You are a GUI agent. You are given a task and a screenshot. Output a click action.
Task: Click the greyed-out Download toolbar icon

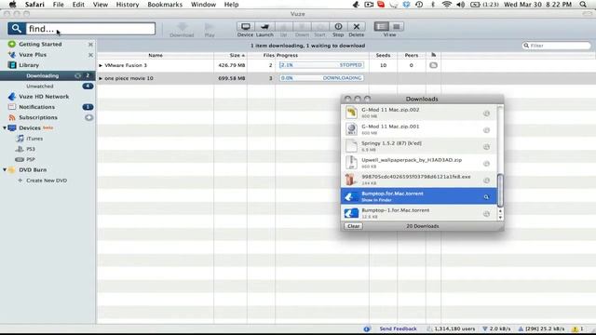183,27
